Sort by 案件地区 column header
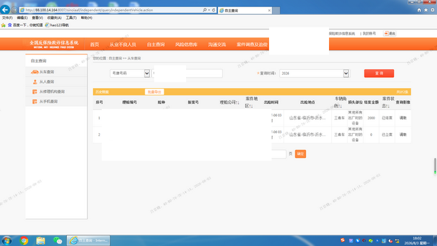This screenshot has width=437, height=246. pos(251,102)
